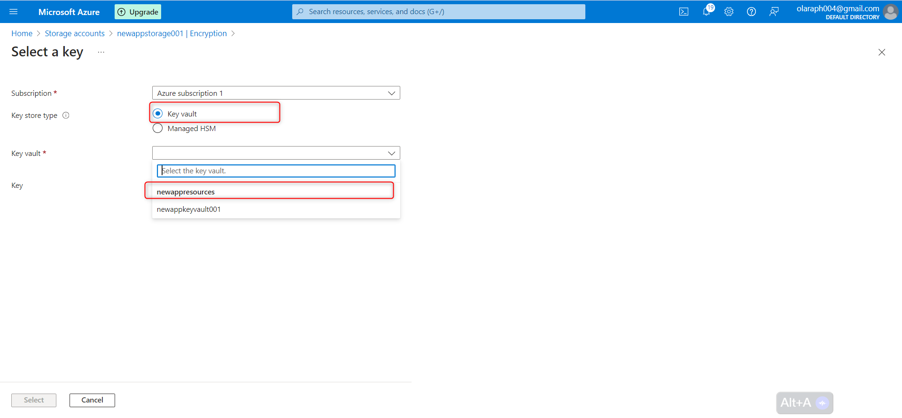Select the Managed HSM radio option

[x=158, y=128]
